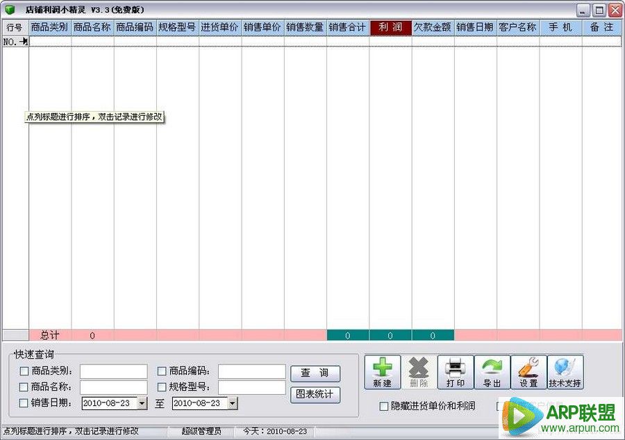Open 图表统计 chart statistics
The width and height of the screenshot is (625, 440).
coord(316,395)
